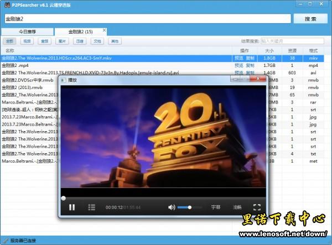The image size is (332, 245).
Task: Click the server connection status icon
Action: pyautogui.click(x=6, y=241)
